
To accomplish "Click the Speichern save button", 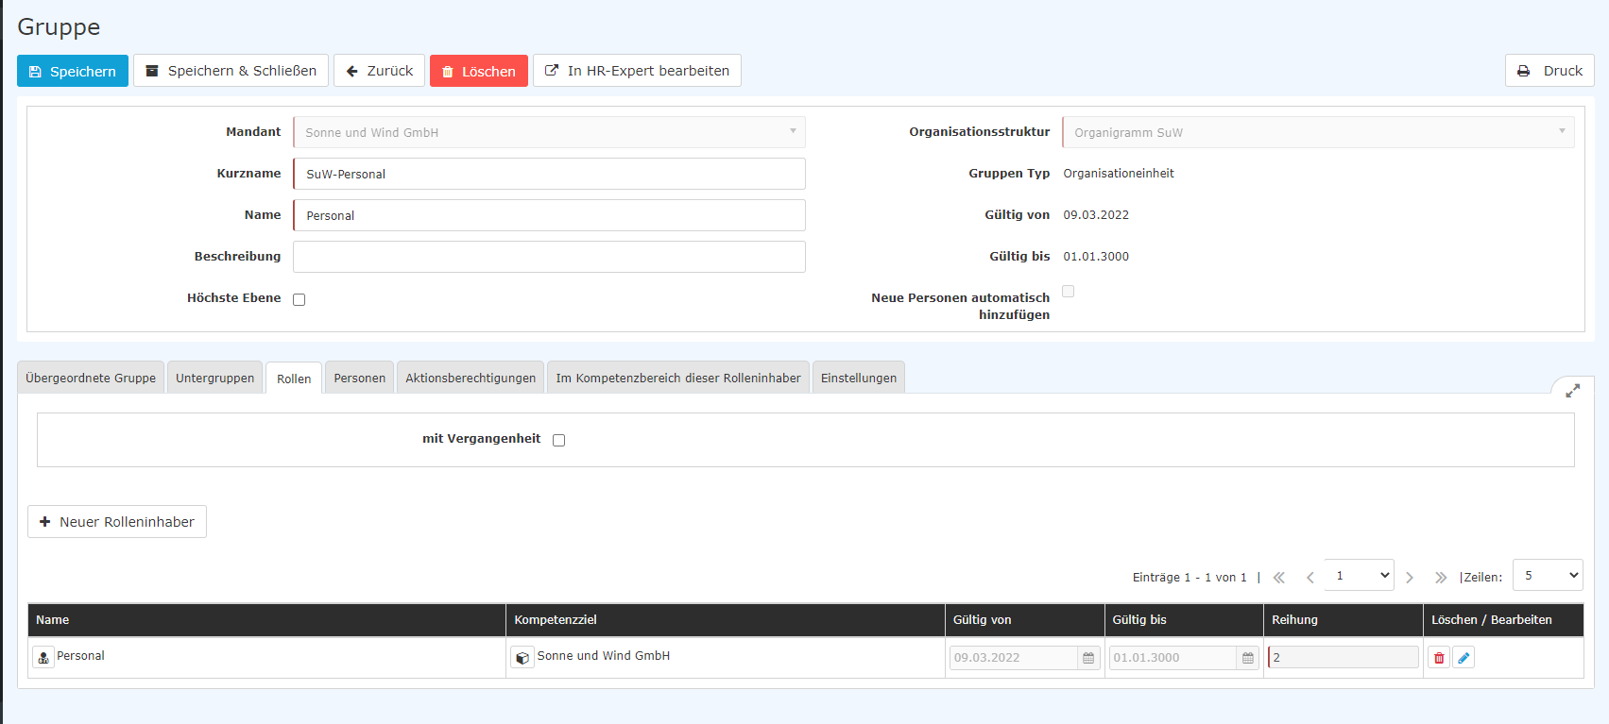I will point(73,71).
